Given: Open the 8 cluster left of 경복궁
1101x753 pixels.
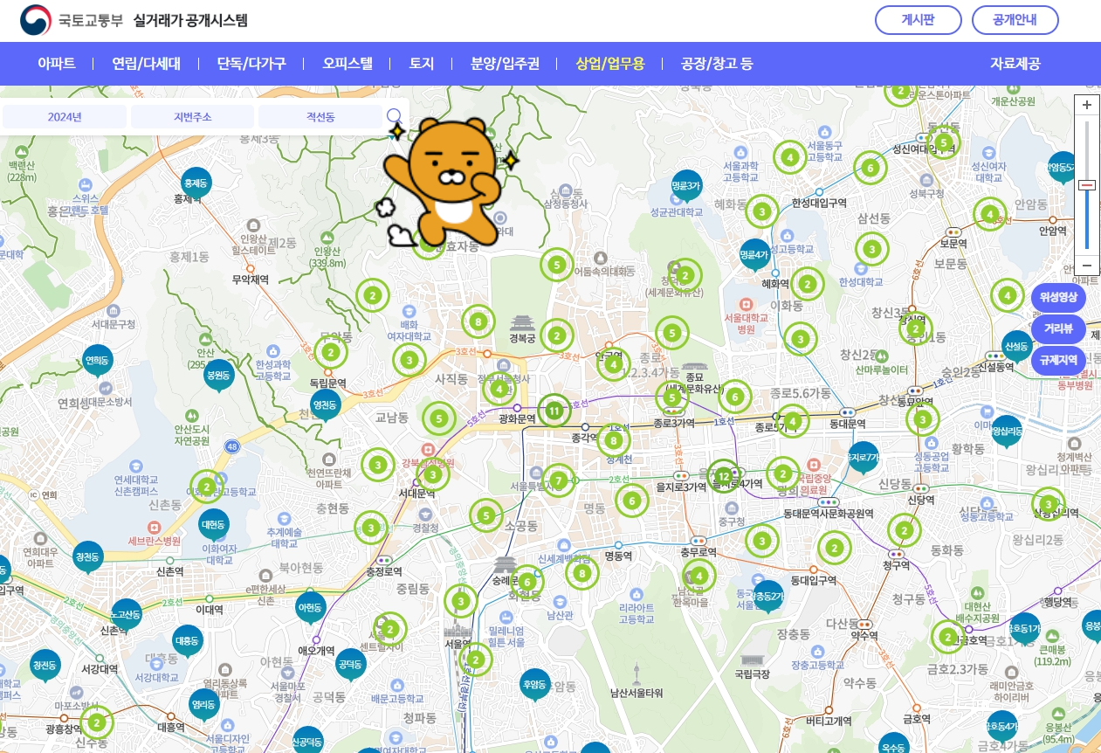Looking at the screenshot, I should tap(478, 321).
